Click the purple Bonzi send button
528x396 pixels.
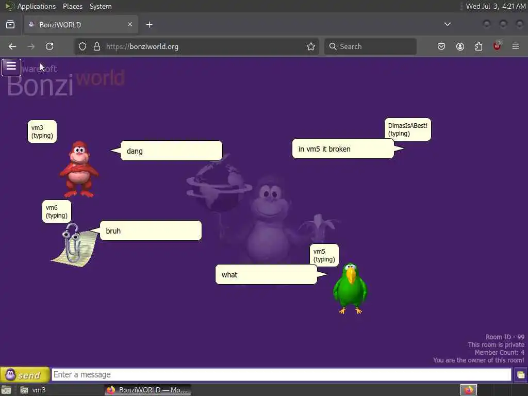point(25,374)
